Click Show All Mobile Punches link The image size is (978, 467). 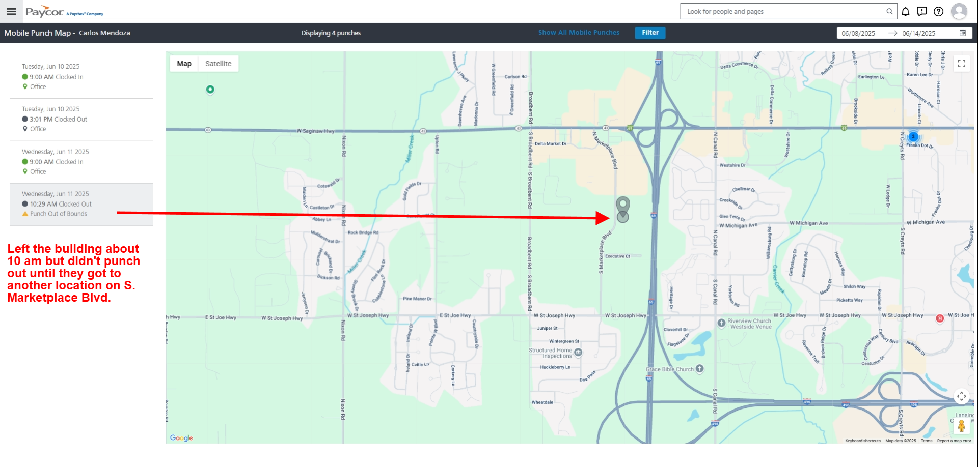579,33
